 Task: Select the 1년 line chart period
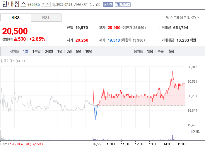(x=60, y=51)
